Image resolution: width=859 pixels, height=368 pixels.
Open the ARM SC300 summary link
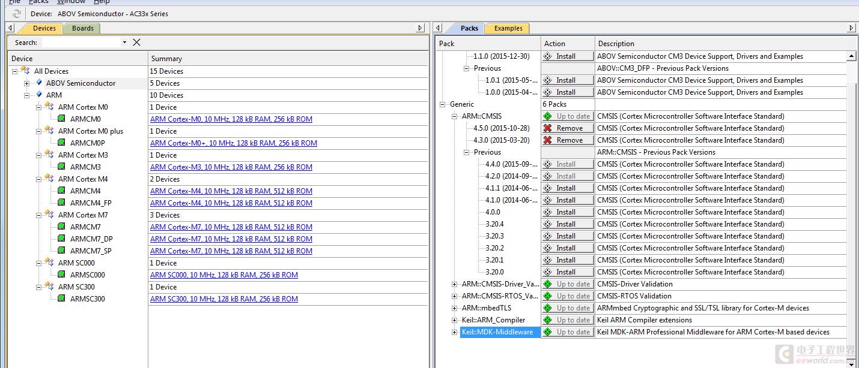click(224, 299)
